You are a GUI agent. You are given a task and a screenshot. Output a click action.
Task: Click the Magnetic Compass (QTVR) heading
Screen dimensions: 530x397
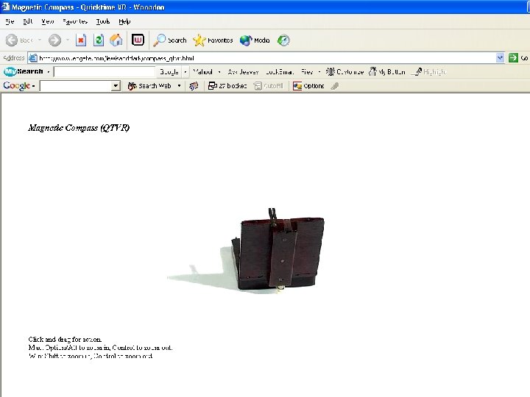tap(79, 128)
